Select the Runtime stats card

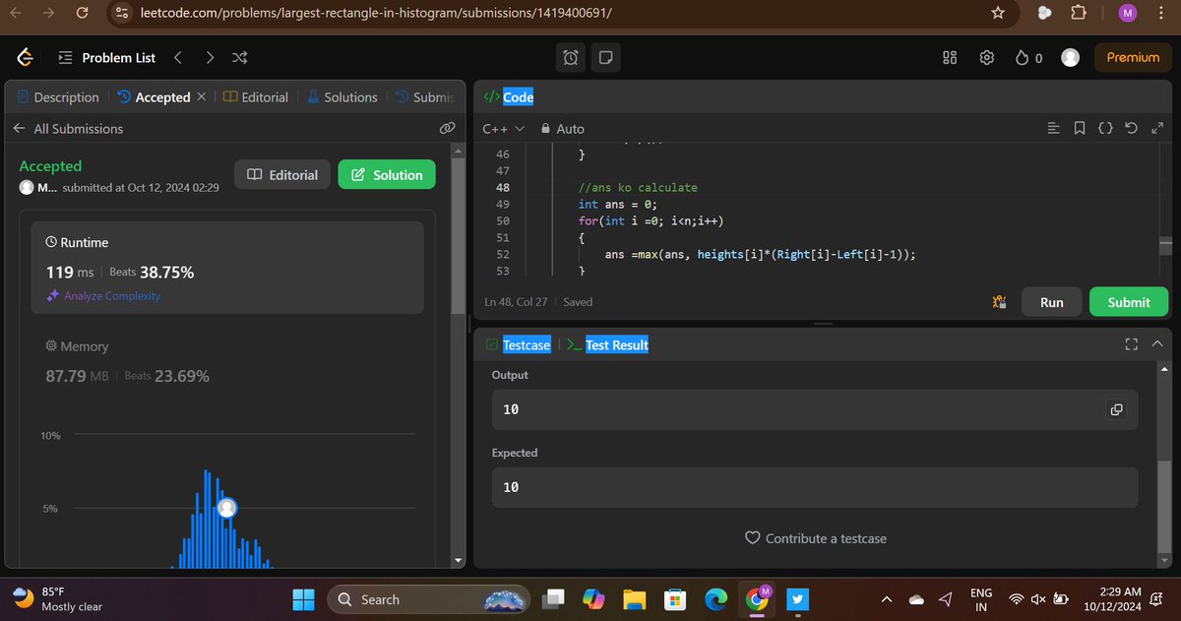[x=227, y=268]
